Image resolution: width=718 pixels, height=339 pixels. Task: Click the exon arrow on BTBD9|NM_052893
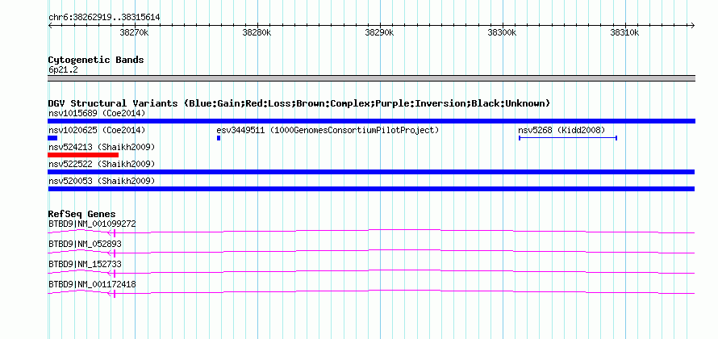pos(111,253)
